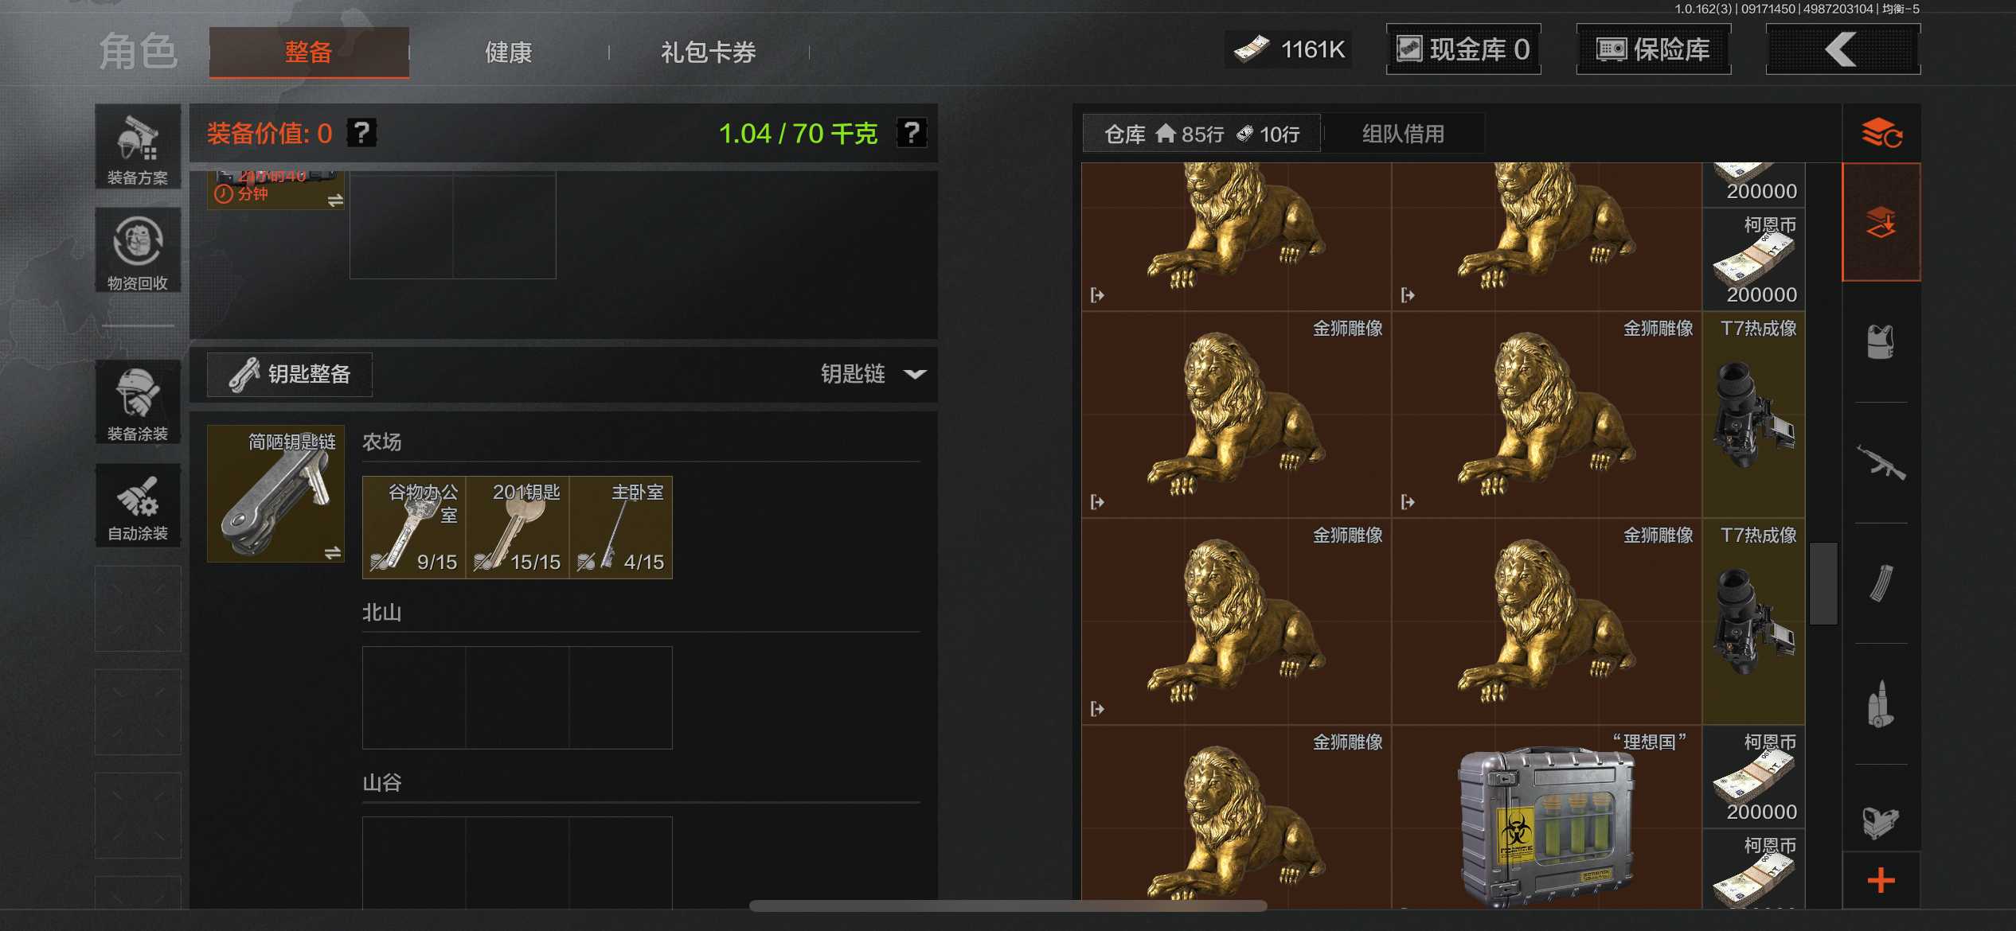Viewport: 2016px width, 931px height.
Task: Expand the 钥匙链 dropdown
Action: (916, 374)
